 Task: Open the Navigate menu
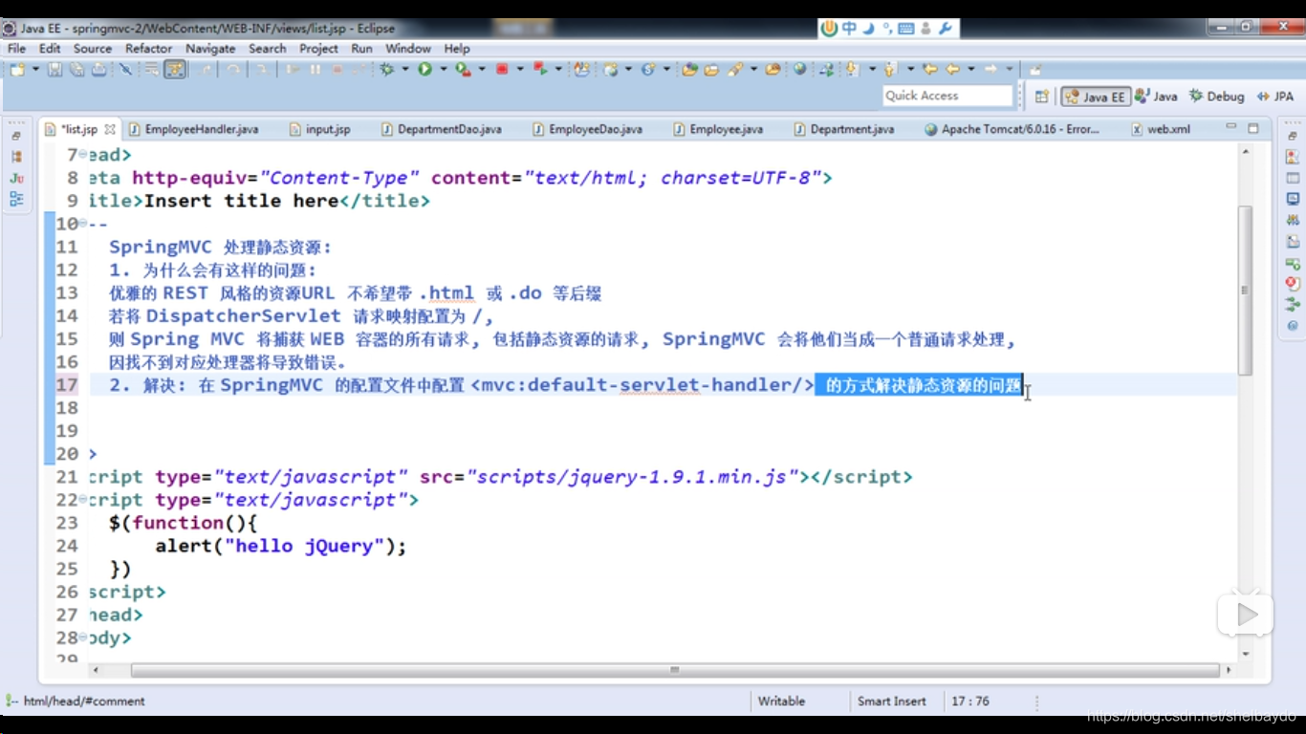coord(210,48)
